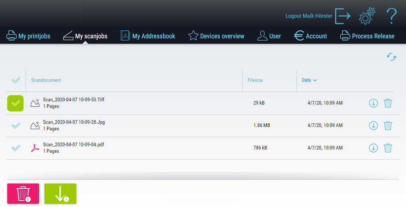Click the logout arrow icon
The image size is (406, 207).
click(x=343, y=16)
